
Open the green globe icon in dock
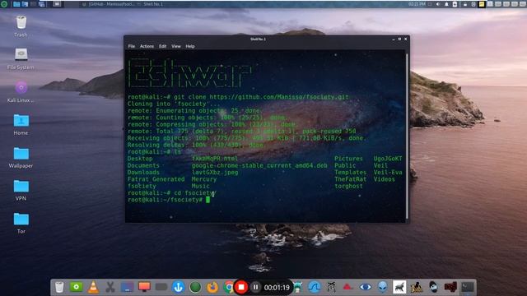pyautogui.click(x=195, y=287)
